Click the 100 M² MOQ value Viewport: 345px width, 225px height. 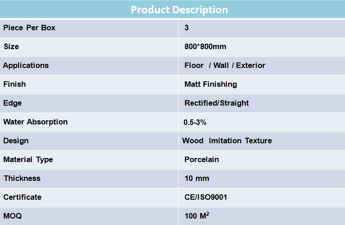(x=197, y=215)
